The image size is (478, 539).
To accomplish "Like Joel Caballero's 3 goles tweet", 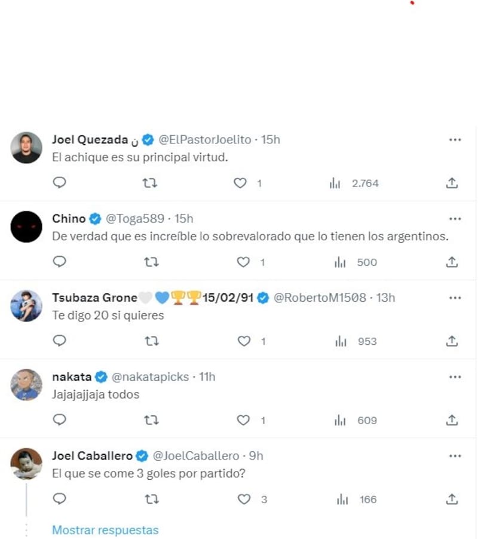I will point(243,499).
